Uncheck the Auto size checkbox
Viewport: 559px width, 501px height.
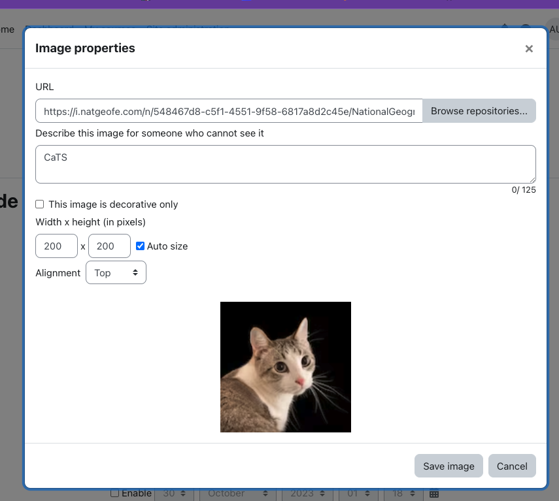(x=140, y=246)
